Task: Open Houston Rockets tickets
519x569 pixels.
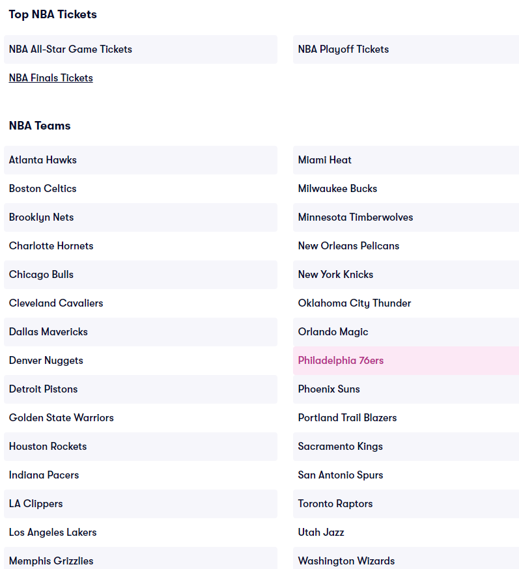Action: pyautogui.click(x=141, y=447)
